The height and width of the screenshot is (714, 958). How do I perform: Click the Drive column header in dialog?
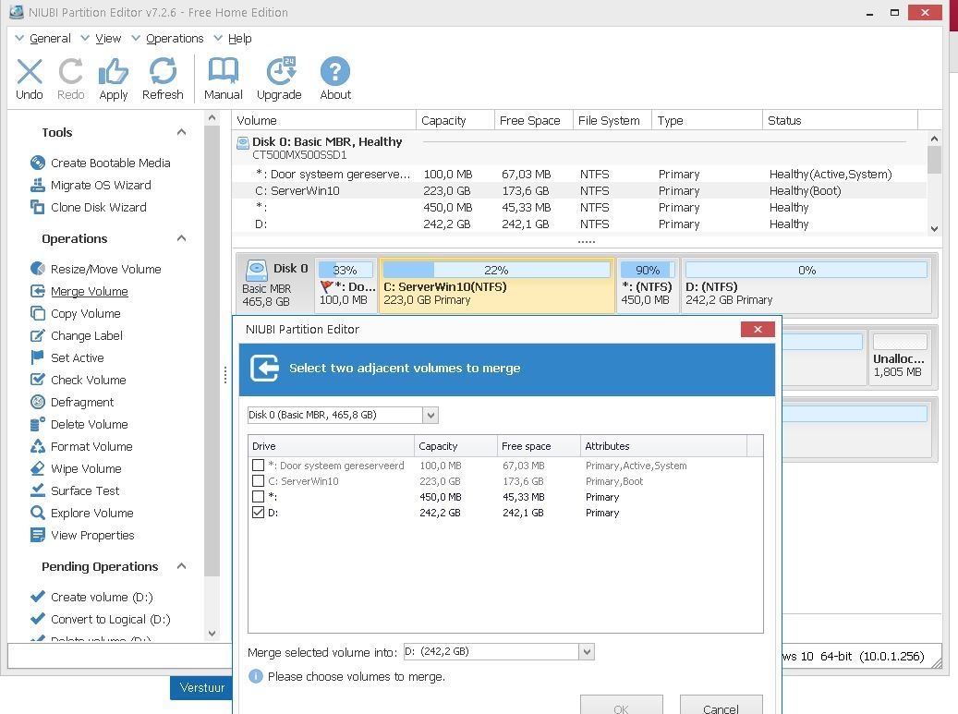(331, 446)
